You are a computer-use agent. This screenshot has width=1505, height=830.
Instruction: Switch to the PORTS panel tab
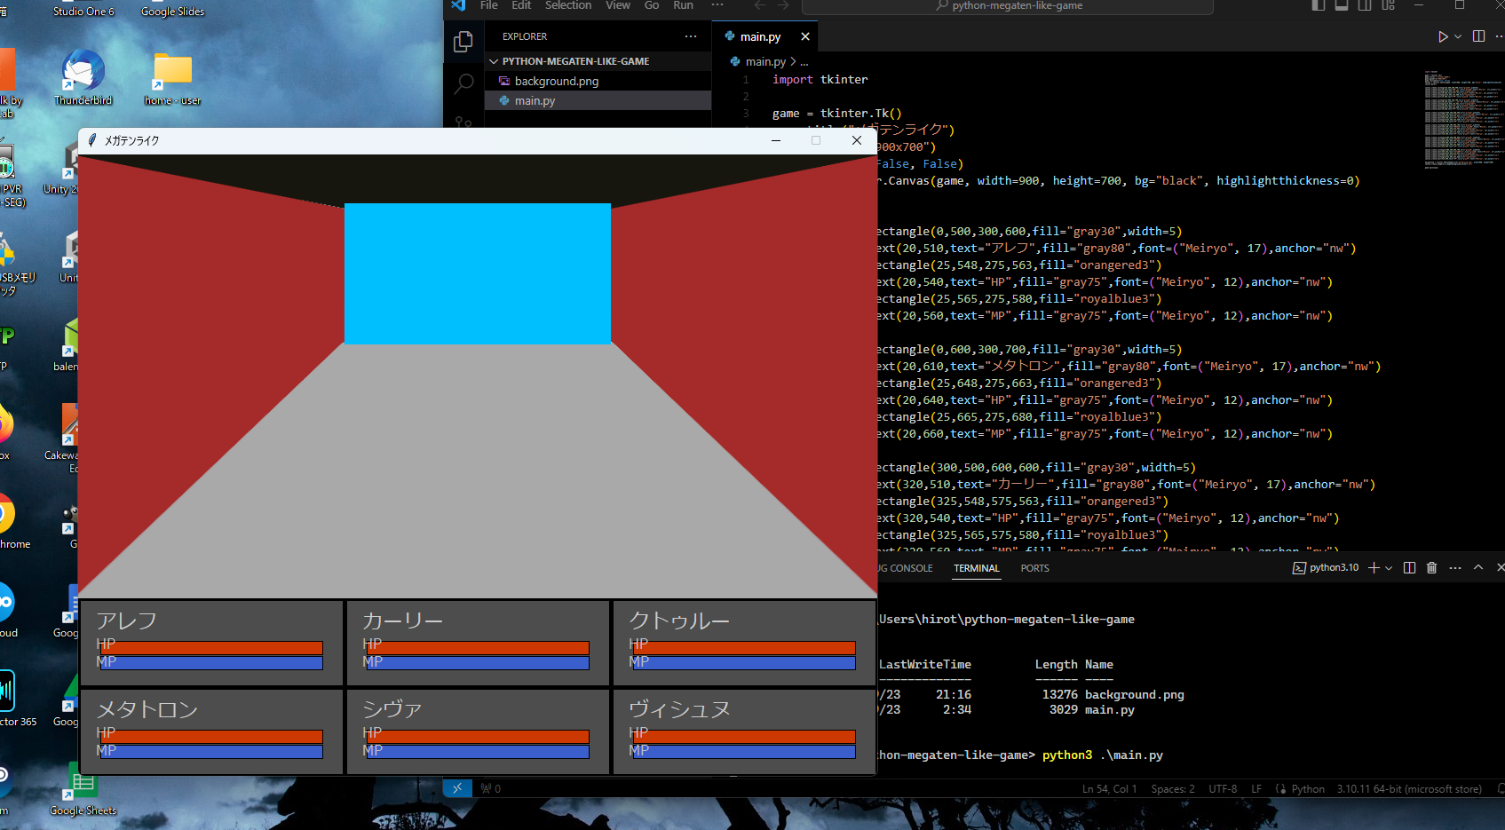tap(1034, 568)
